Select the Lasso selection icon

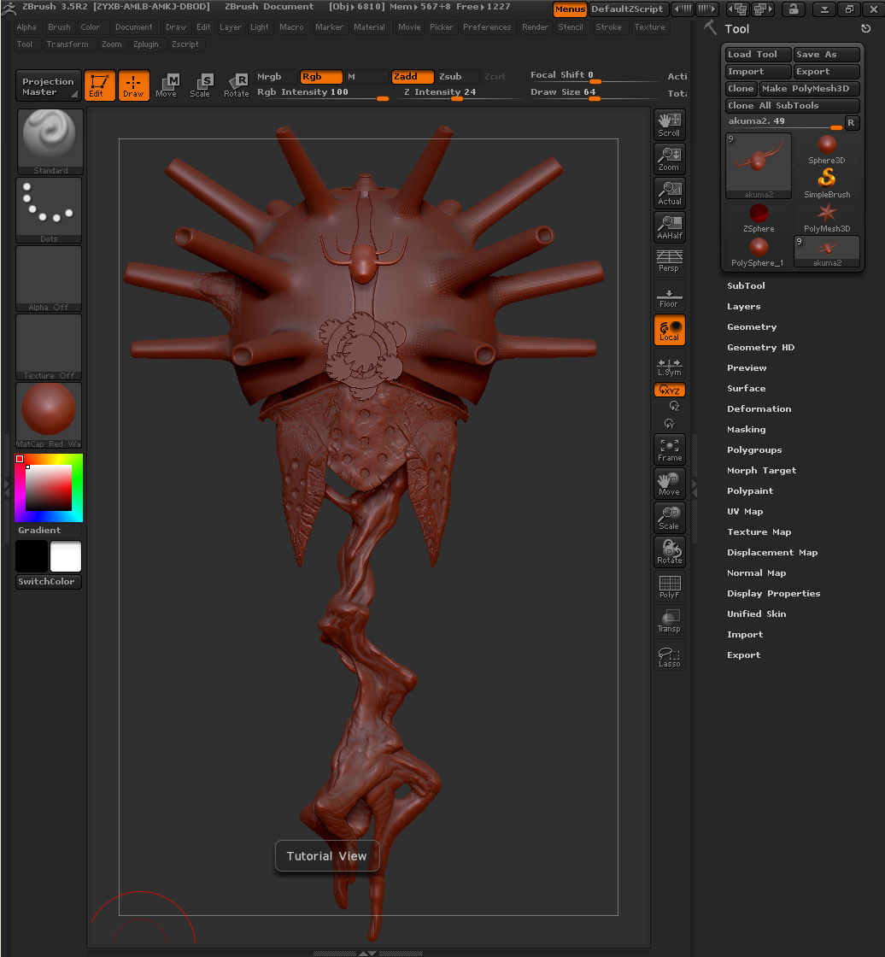click(x=669, y=655)
